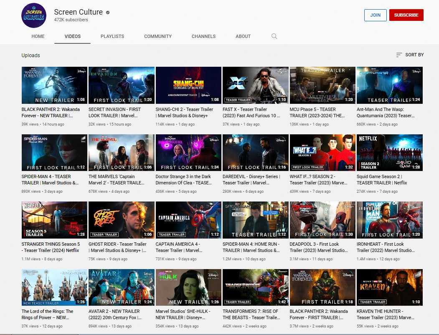Click the verified badge next to Screen Culture

(x=107, y=12)
